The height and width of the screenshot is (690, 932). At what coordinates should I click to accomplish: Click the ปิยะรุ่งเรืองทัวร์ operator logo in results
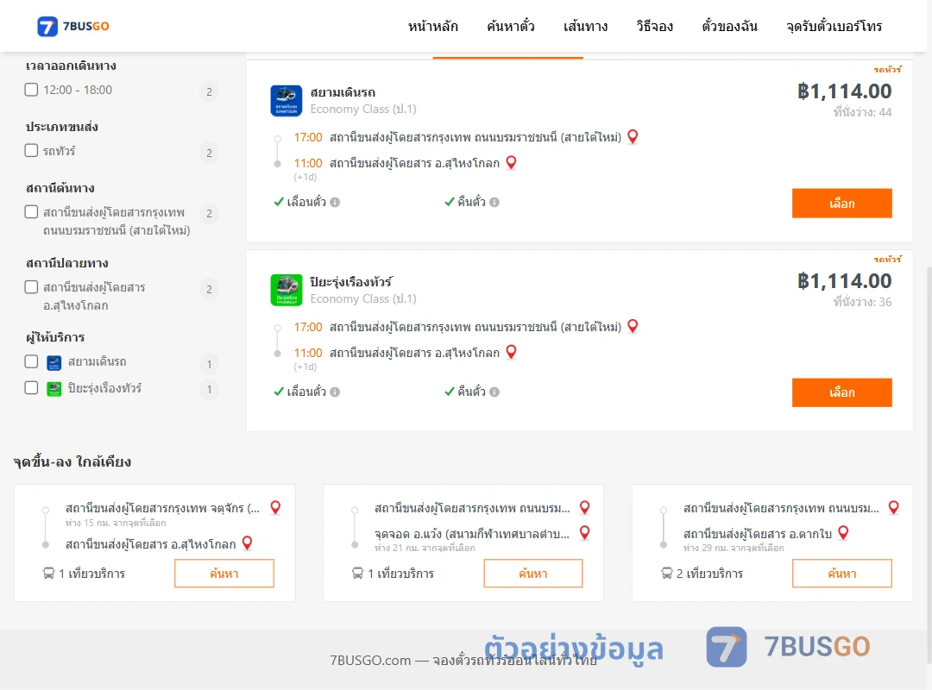[x=287, y=290]
